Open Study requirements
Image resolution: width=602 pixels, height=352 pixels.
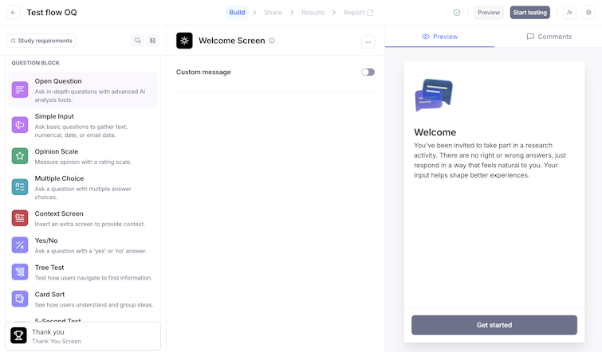pyautogui.click(x=41, y=41)
